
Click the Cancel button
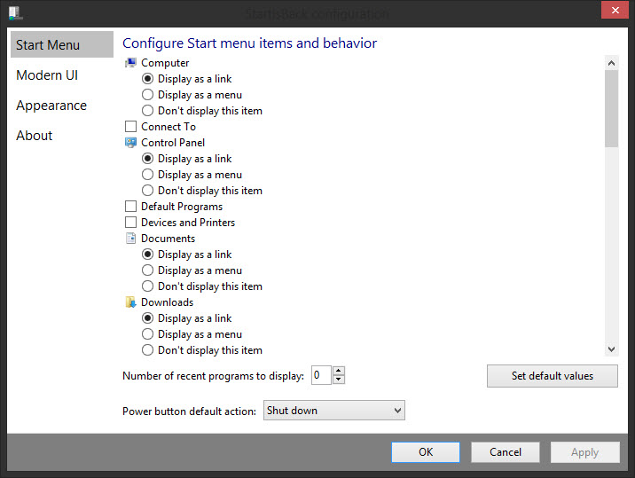pyautogui.click(x=506, y=452)
